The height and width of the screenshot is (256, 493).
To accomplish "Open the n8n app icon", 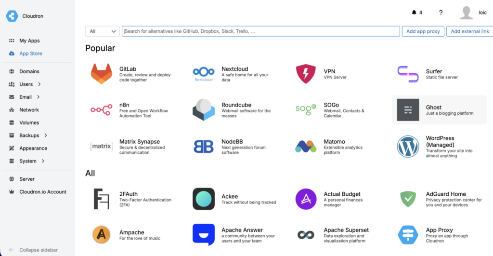I will click(x=101, y=110).
